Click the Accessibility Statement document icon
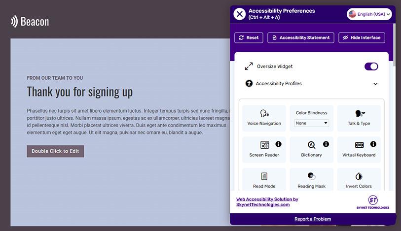This screenshot has width=401, height=231. click(274, 38)
